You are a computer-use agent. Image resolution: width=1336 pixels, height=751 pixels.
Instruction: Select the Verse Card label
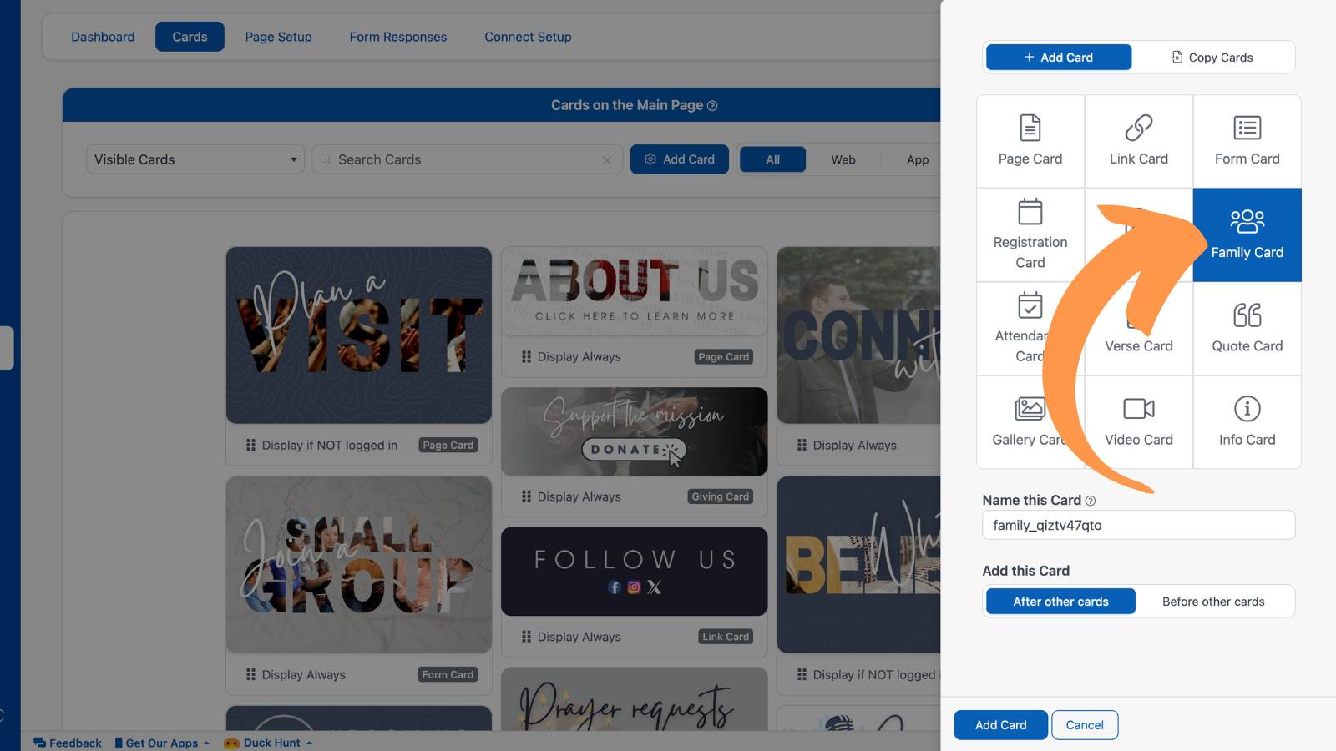point(1138,346)
